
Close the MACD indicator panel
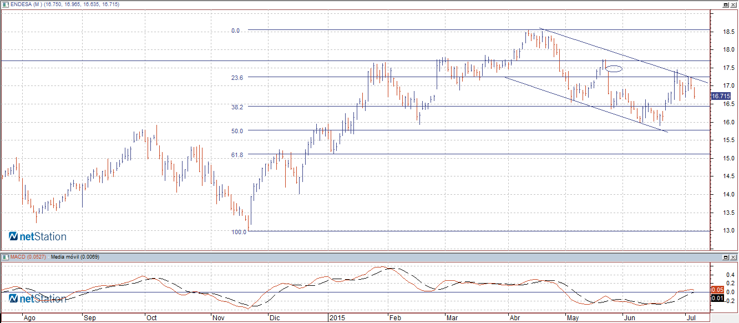(x=733, y=258)
